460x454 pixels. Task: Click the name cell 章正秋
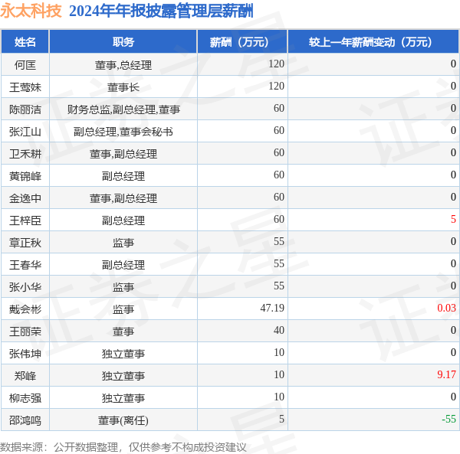click(25, 243)
